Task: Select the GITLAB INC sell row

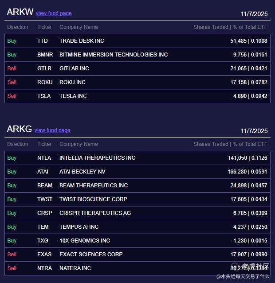Action: coord(137,69)
